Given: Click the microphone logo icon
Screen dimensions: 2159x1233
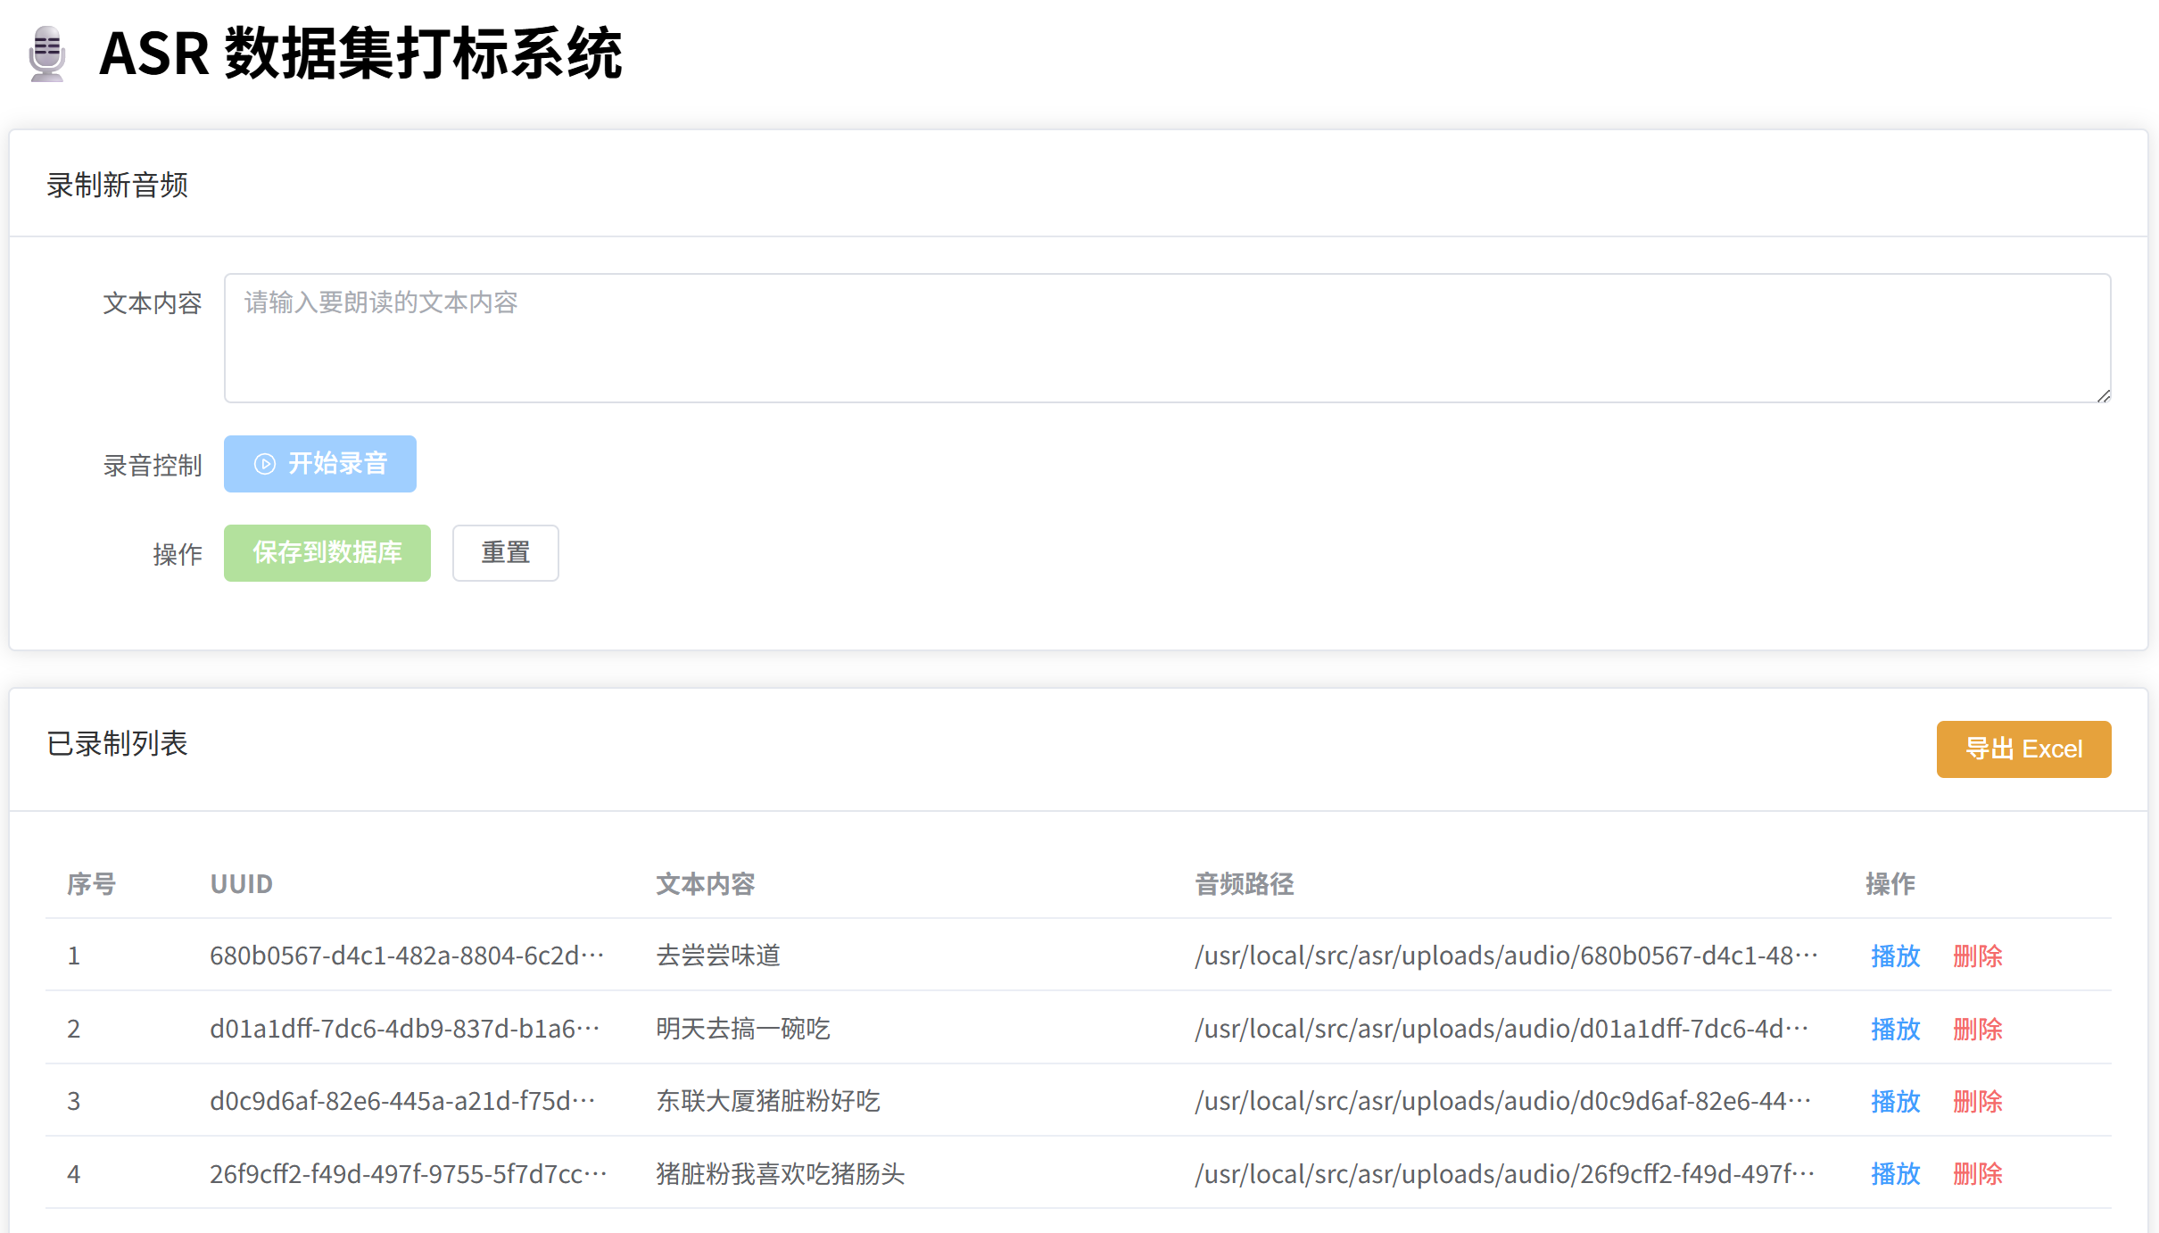Looking at the screenshot, I should tap(47, 54).
